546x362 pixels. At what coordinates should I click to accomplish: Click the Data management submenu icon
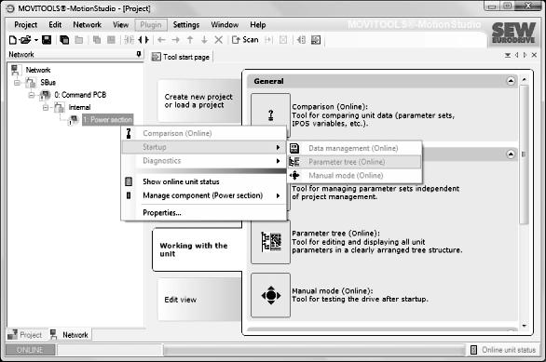[294, 148]
